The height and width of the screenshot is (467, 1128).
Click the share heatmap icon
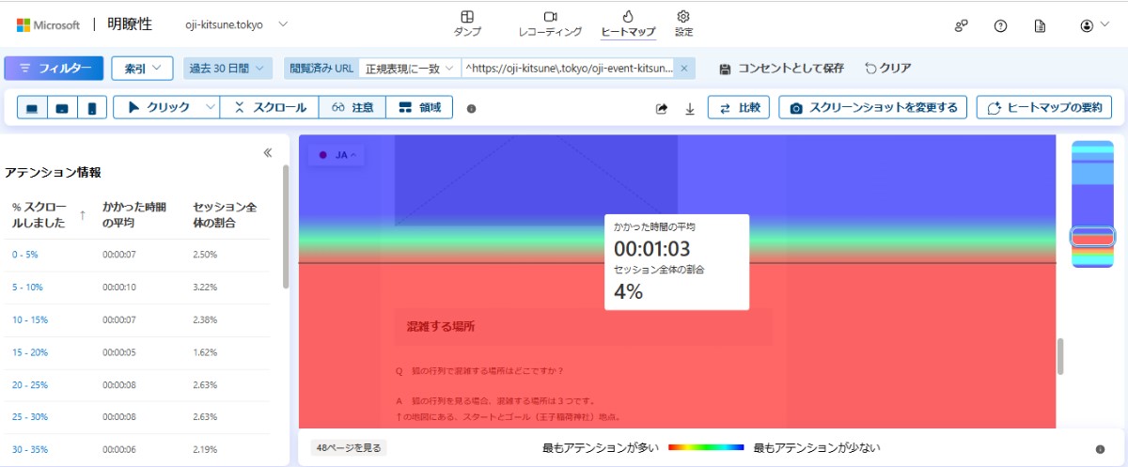(662, 108)
